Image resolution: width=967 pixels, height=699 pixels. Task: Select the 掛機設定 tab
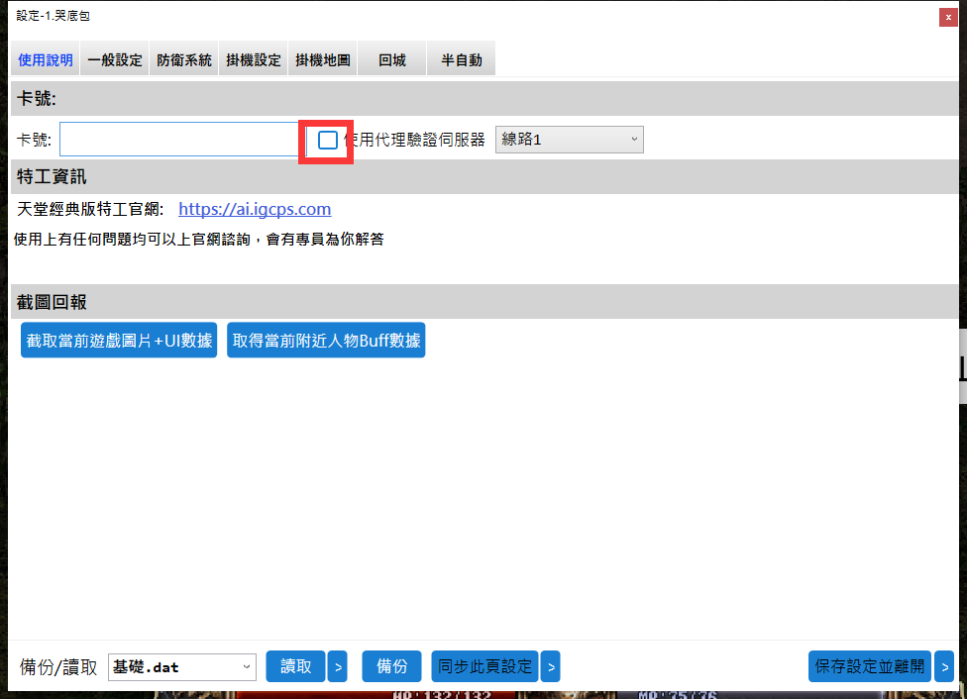pyautogui.click(x=253, y=58)
